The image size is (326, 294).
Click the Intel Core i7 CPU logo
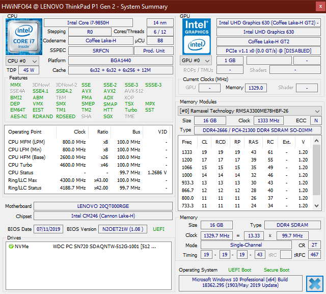click(24, 37)
